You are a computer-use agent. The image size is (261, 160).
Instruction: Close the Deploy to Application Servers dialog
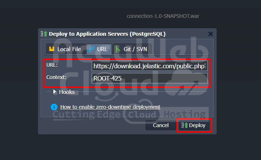(x=211, y=34)
